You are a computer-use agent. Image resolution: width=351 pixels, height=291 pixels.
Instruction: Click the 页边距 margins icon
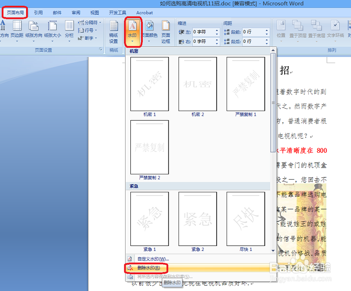coord(17,26)
